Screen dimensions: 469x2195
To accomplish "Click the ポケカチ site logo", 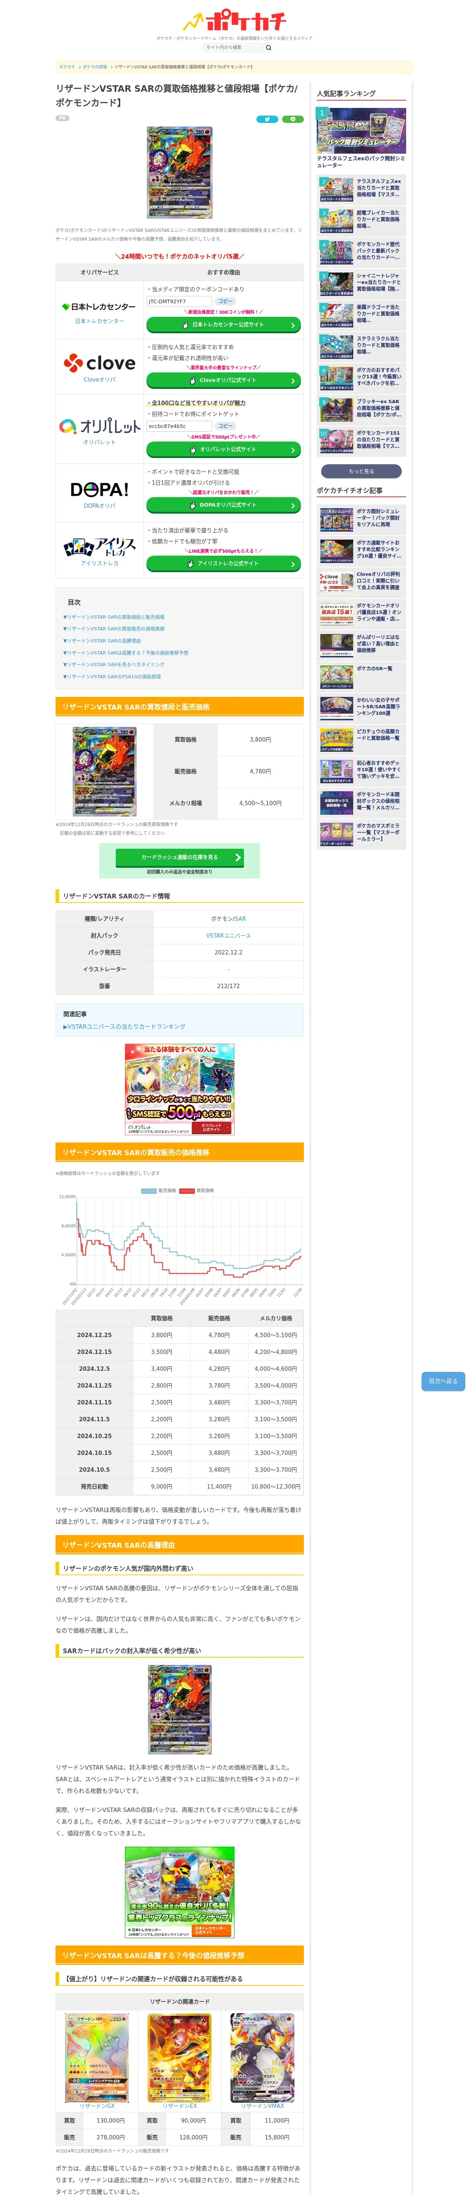I will [x=234, y=21].
